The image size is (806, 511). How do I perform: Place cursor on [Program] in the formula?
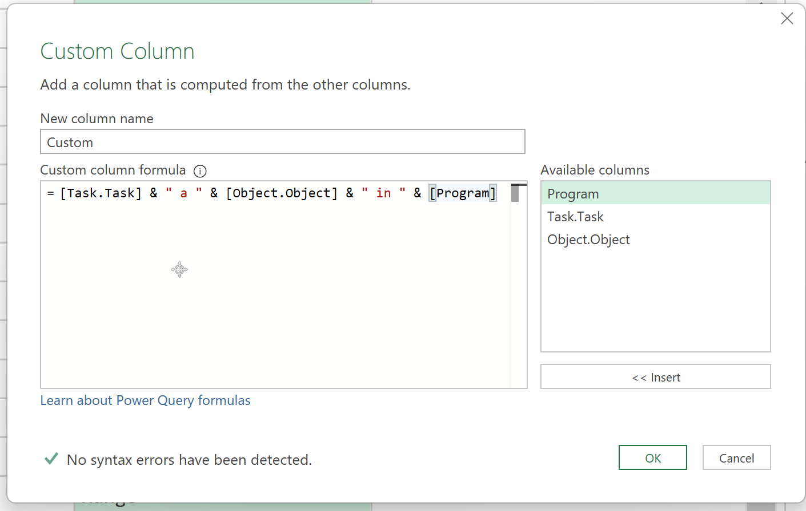[463, 193]
